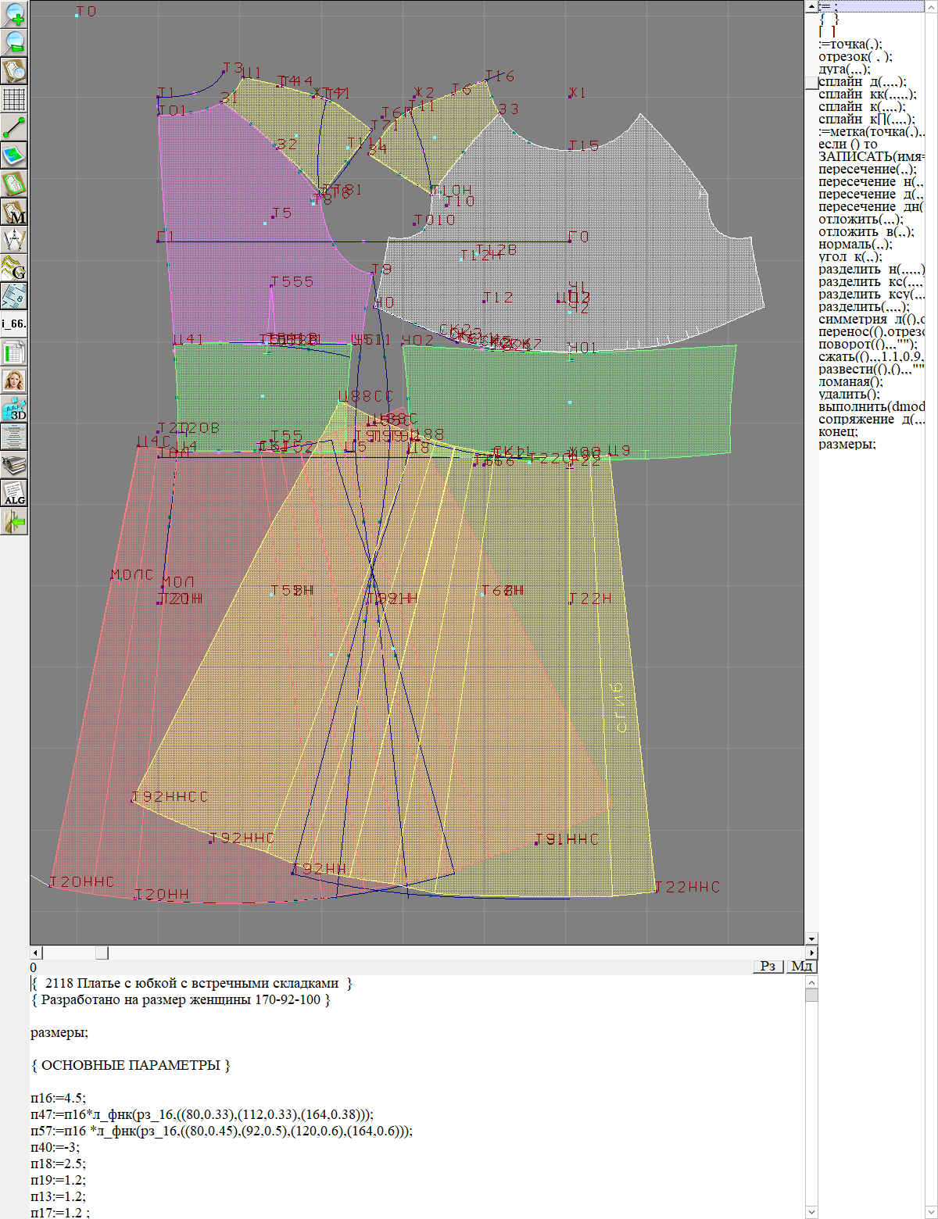Click the canvas horizontal scrollbar right arrow

pyautogui.click(x=812, y=953)
